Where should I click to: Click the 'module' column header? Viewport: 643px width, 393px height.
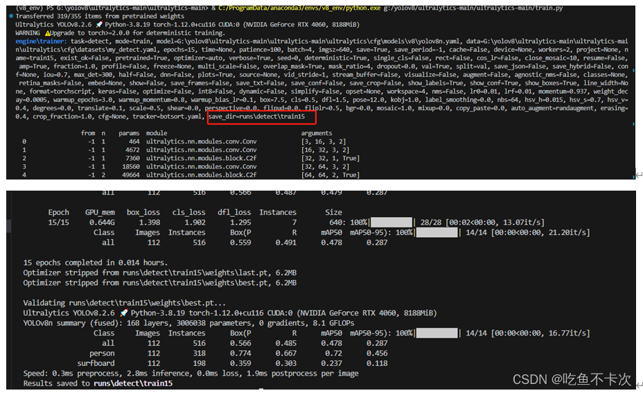pos(157,133)
